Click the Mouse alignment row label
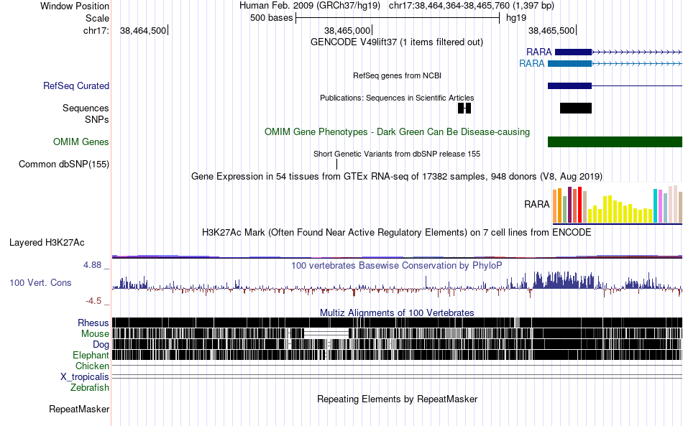Viewport: 683px width, 426px height. pos(95,334)
